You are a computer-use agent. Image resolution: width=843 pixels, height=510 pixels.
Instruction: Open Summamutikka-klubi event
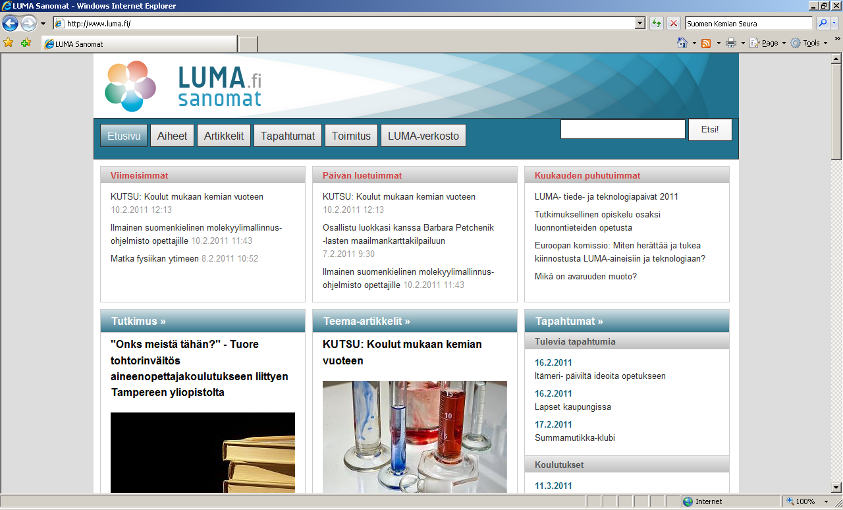click(575, 438)
